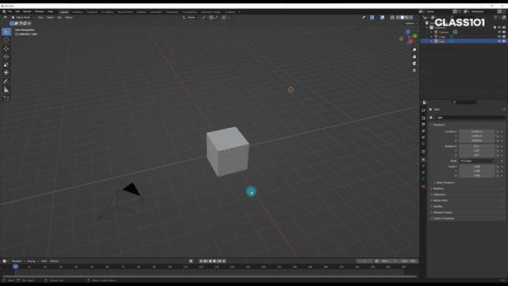The height and width of the screenshot is (286, 508).
Task: Toggle render camera icon for Camera row
Action: pyautogui.click(x=504, y=32)
